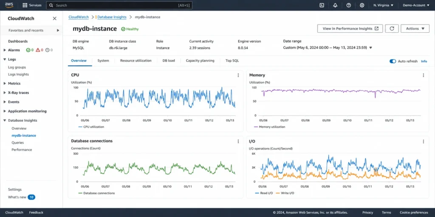
Task: Switch to the Top SQL tab
Action: [232, 61]
